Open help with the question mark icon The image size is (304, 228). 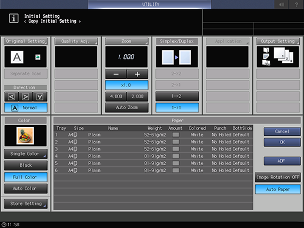[296, 4]
